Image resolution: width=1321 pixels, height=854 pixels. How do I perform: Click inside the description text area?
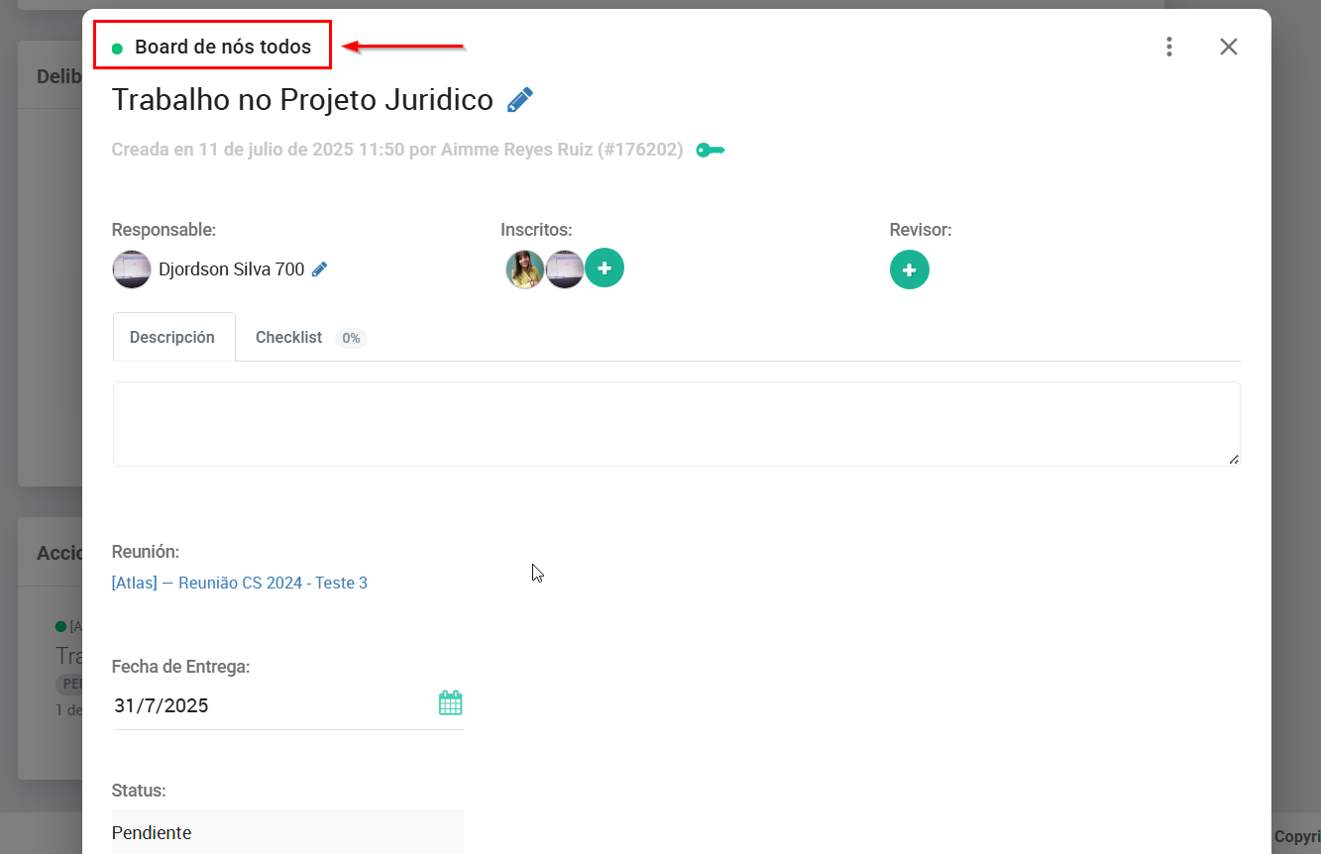coord(676,423)
